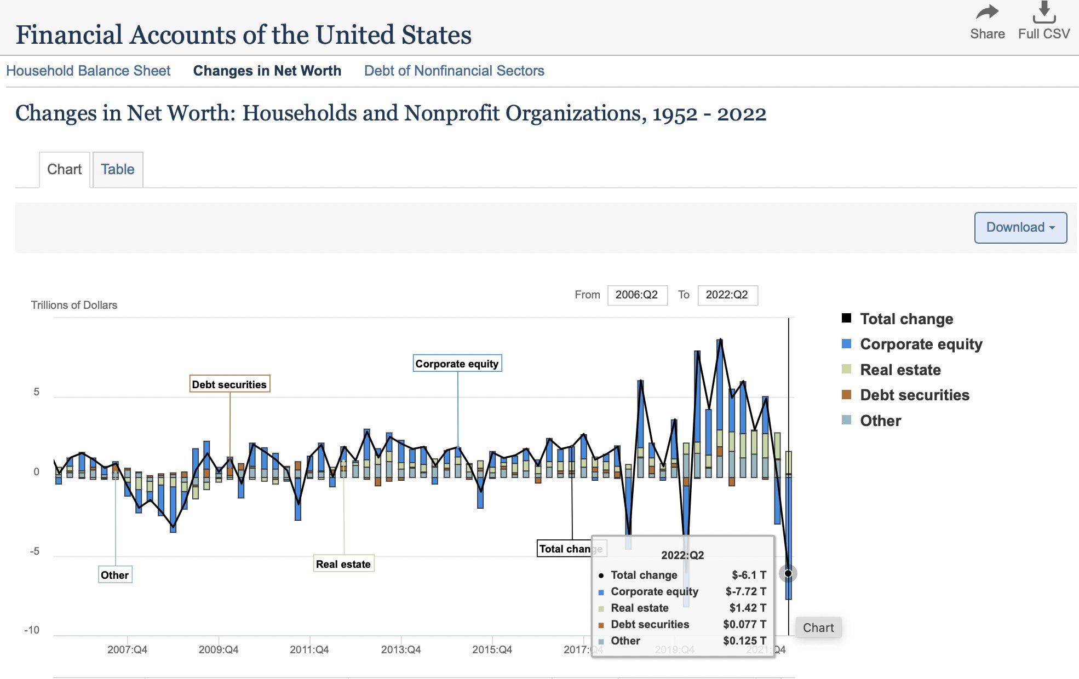Click the Other chart annotation label

click(x=114, y=575)
